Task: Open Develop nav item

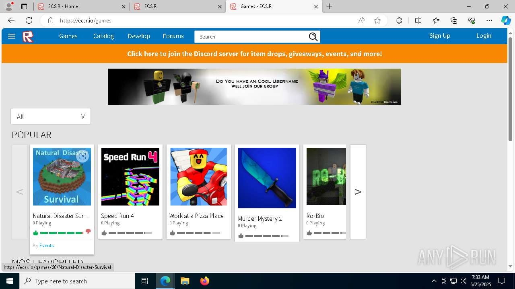Action: click(x=139, y=36)
